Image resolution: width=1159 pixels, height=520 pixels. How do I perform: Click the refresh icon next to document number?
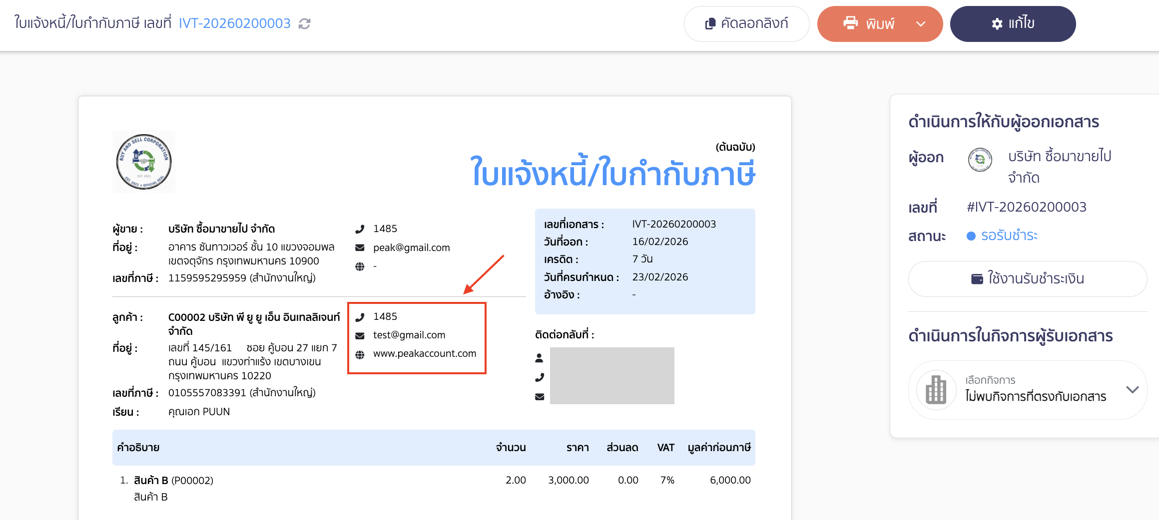[x=306, y=23]
